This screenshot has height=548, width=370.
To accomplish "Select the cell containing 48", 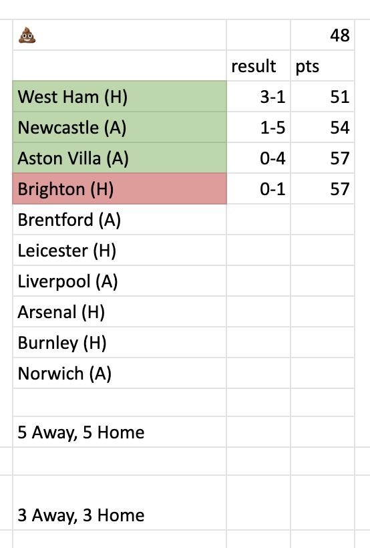I will pyautogui.click(x=322, y=35).
